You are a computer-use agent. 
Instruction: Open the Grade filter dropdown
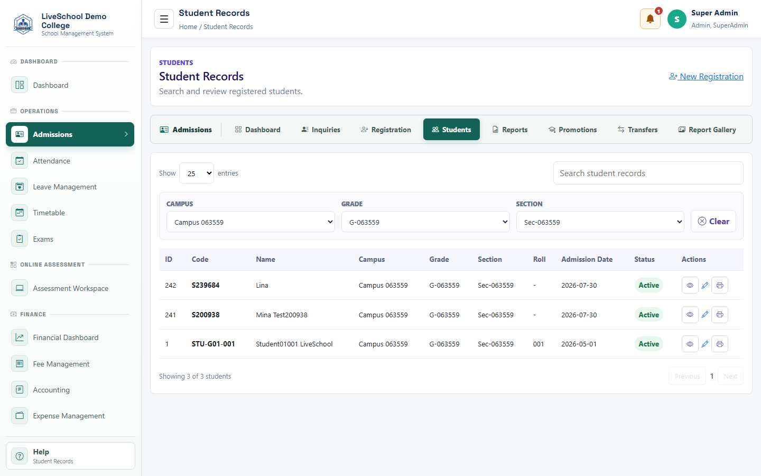[425, 222]
